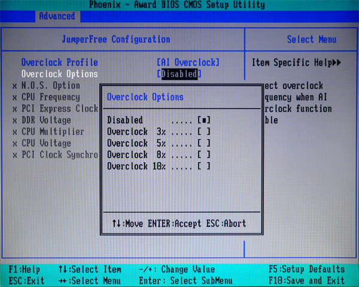
Task: Click the x marker beside PCI Clock Synchro
Action: 14,155
